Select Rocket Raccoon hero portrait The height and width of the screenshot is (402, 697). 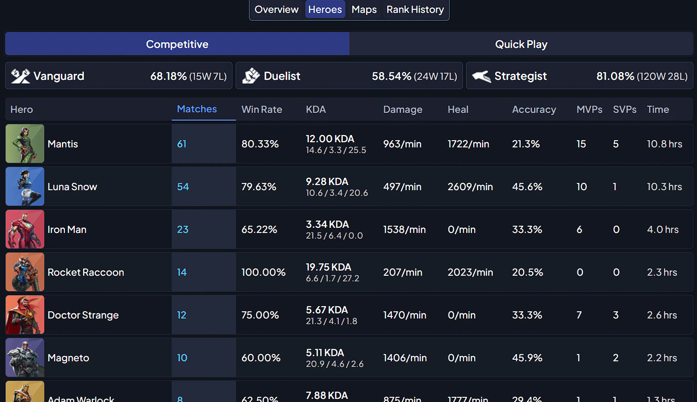(25, 272)
